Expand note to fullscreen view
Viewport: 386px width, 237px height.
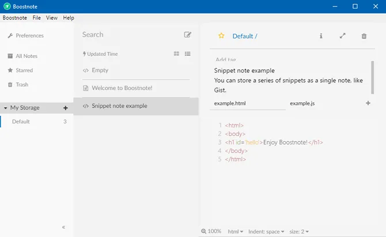(342, 36)
